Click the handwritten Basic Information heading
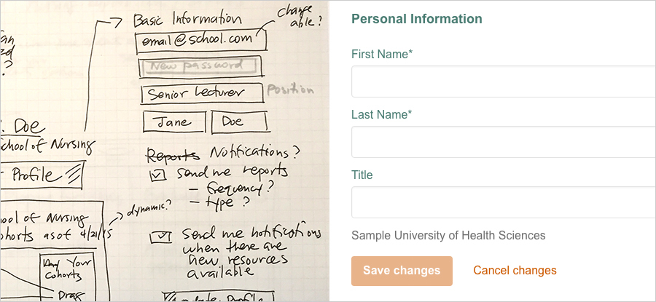Viewport: 656px width, 302px height. (x=188, y=20)
